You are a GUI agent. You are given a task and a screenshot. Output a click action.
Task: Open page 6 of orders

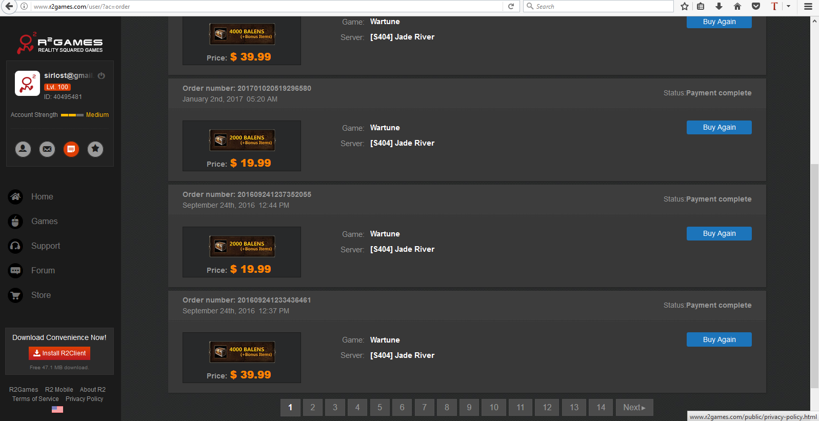[402, 408]
